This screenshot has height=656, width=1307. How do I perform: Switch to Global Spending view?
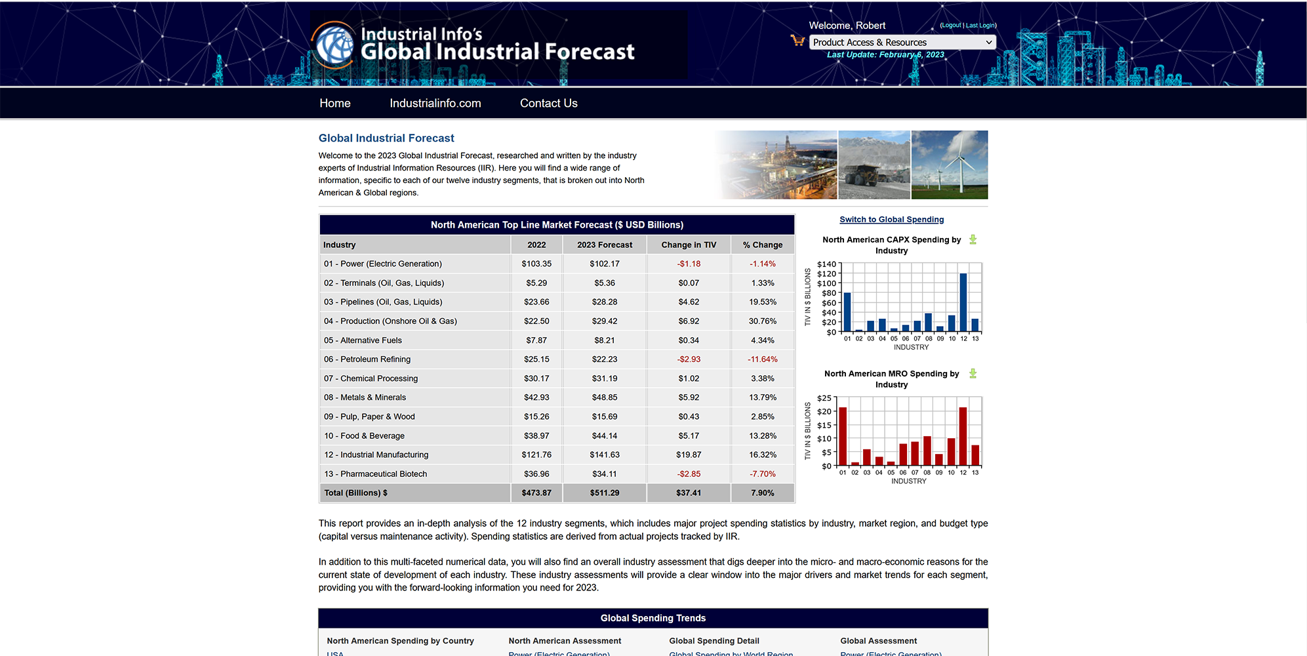pos(891,219)
